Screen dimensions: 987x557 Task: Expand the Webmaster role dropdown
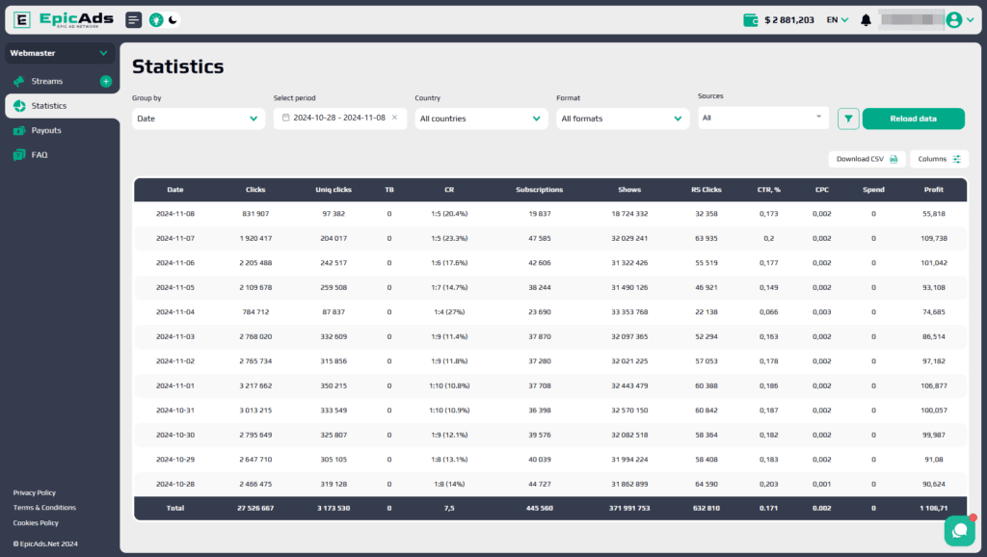click(60, 54)
